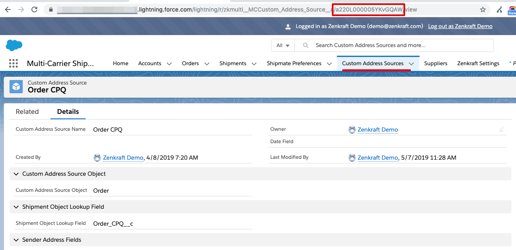The width and height of the screenshot is (516, 250).
Task: Collapse the Sender Address Fields section
Action: pyautogui.click(x=16, y=240)
